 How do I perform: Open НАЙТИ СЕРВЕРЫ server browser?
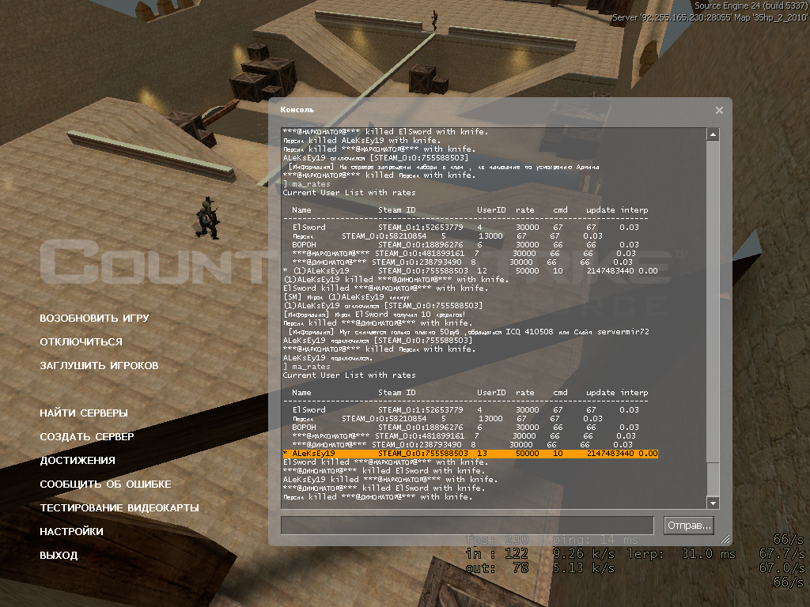tap(84, 413)
